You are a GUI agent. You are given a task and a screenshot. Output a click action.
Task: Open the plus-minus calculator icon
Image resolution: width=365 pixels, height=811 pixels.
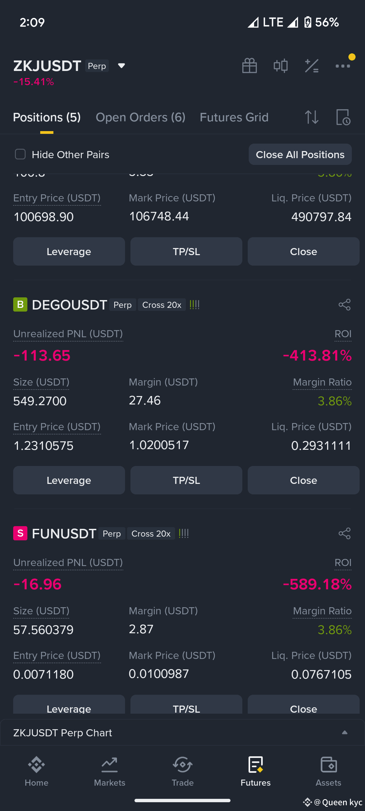pyautogui.click(x=312, y=66)
